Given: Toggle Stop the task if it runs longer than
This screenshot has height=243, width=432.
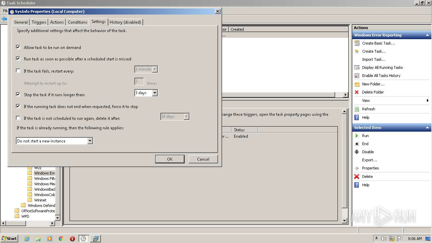Looking at the screenshot, I should (18, 94).
